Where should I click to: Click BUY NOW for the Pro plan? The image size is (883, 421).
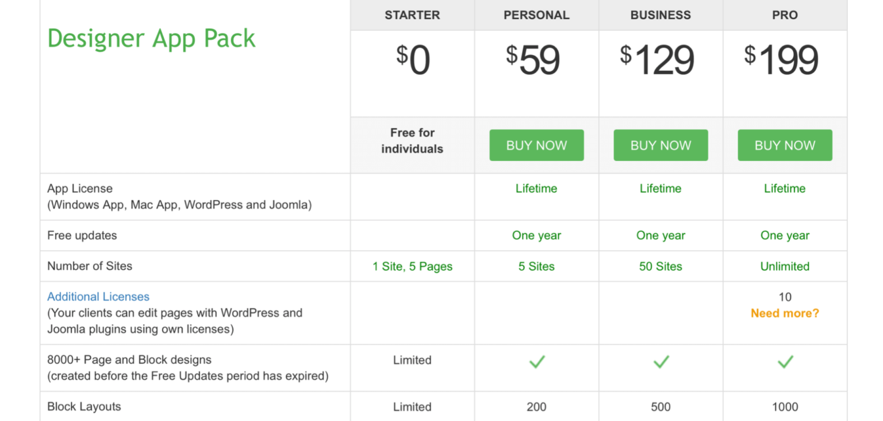click(785, 145)
